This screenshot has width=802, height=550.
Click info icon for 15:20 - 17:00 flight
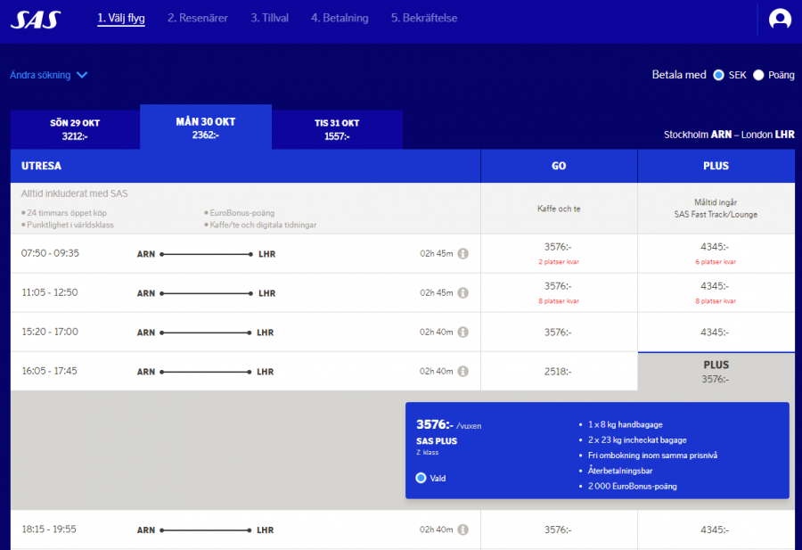point(463,332)
